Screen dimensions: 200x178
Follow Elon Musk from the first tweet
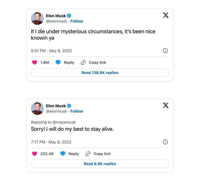(x=77, y=21)
